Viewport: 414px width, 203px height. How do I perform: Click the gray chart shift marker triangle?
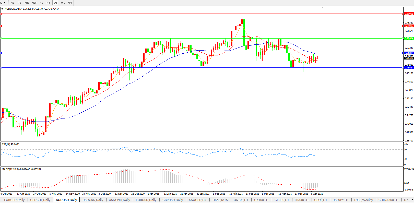tap(323, 8)
